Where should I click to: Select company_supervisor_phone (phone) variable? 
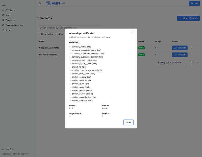(88, 54)
